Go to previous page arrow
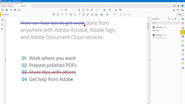Viewport: 185px width, 104px height. click(62, 10)
